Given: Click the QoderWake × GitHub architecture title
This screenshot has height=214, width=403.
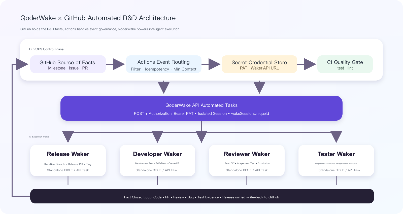Looking at the screenshot, I should [98, 18].
